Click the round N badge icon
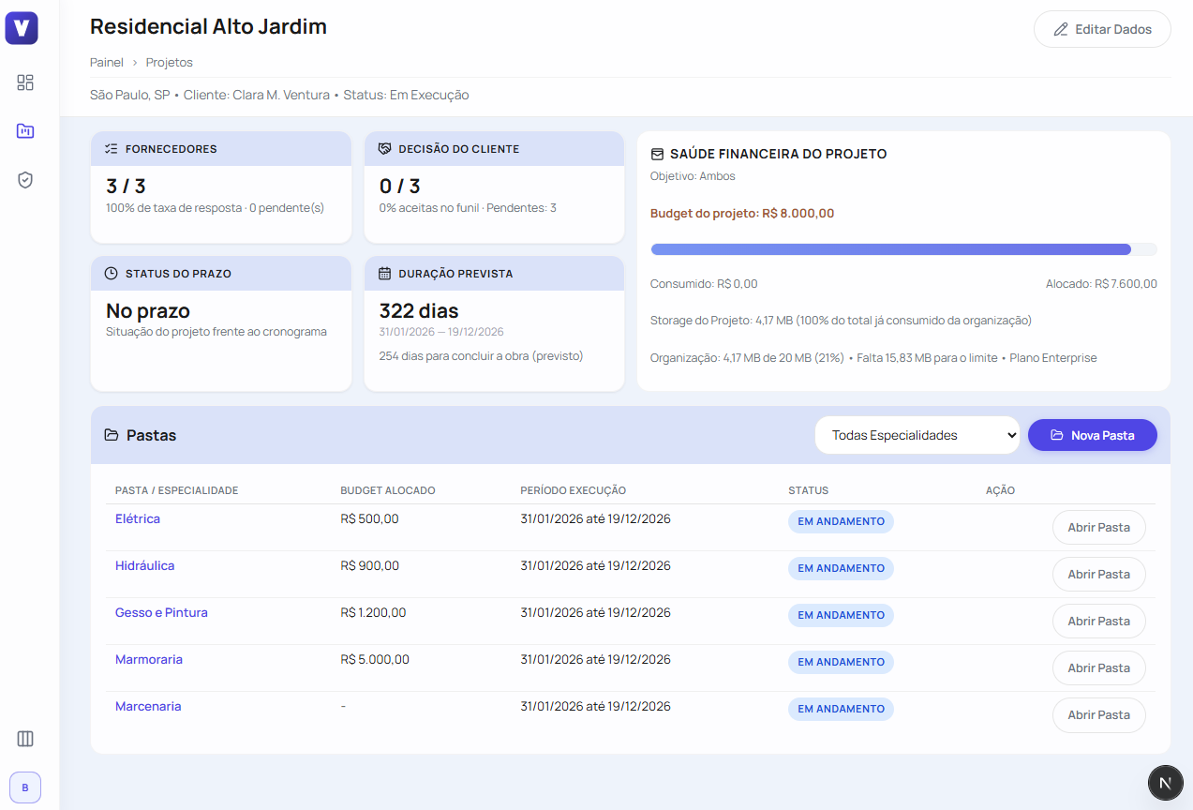 [x=1165, y=783]
